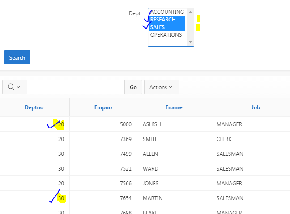Click the magnifier search column selector icon
The width and height of the screenshot is (290, 214).
click(x=14, y=87)
